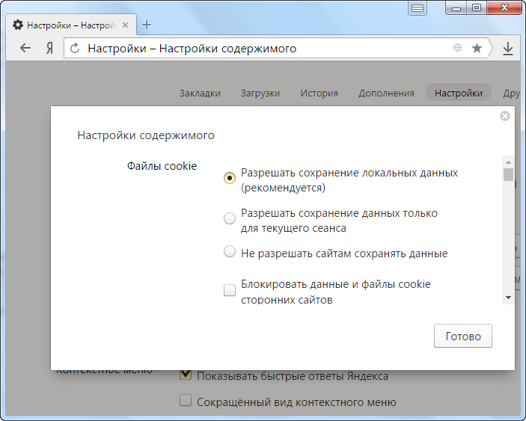526x421 pixels.
Task: Bookmark page with the star icon
Action: click(477, 49)
